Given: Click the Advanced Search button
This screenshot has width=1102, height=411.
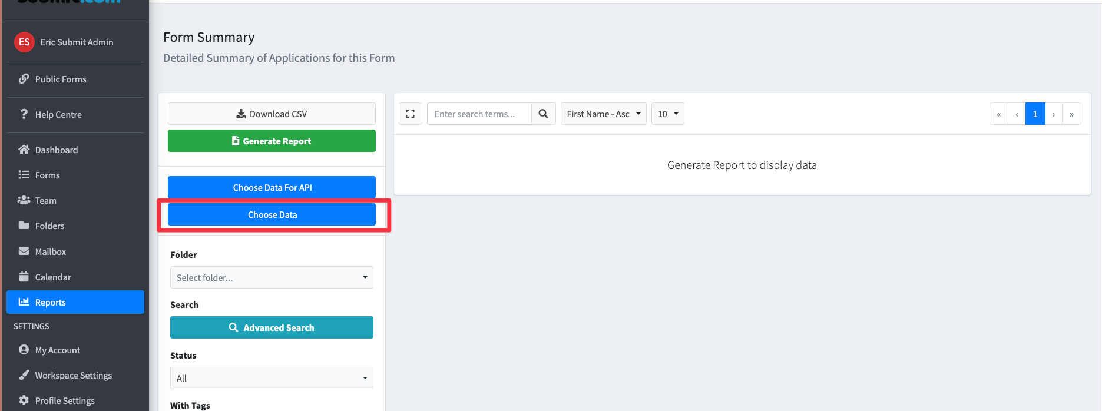Looking at the screenshot, I should click(272, 327).
